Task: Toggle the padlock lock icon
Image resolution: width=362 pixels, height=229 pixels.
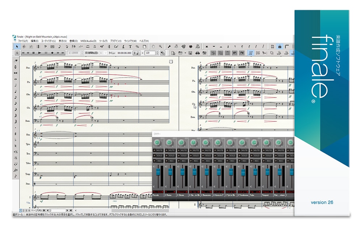Action: (279, 47)
